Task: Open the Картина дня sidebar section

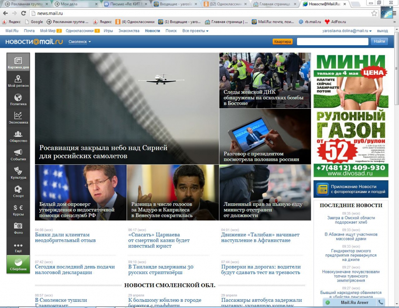Action: tap(18, 62)
